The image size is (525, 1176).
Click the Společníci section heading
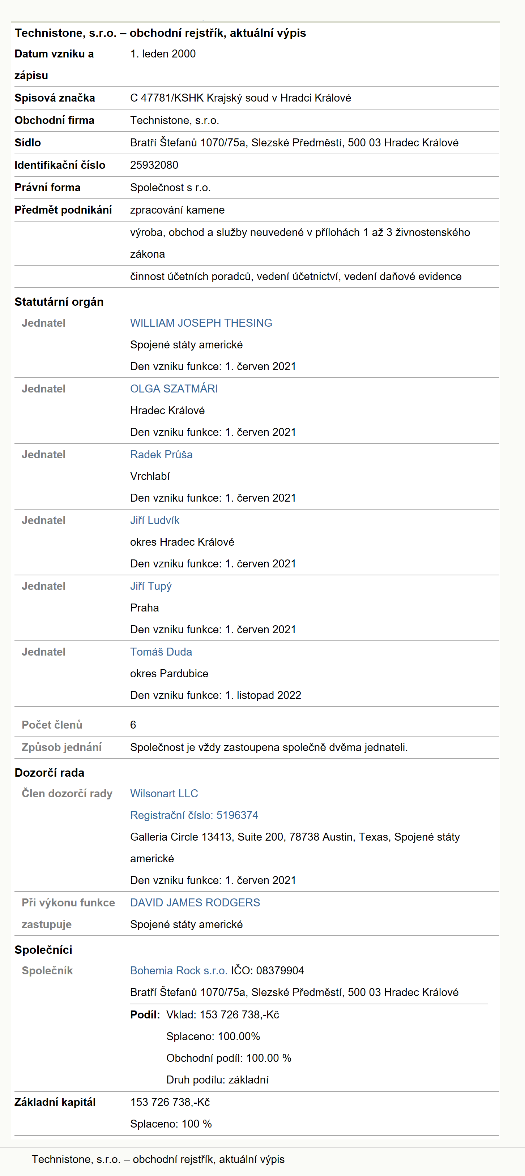pos(43,949)
